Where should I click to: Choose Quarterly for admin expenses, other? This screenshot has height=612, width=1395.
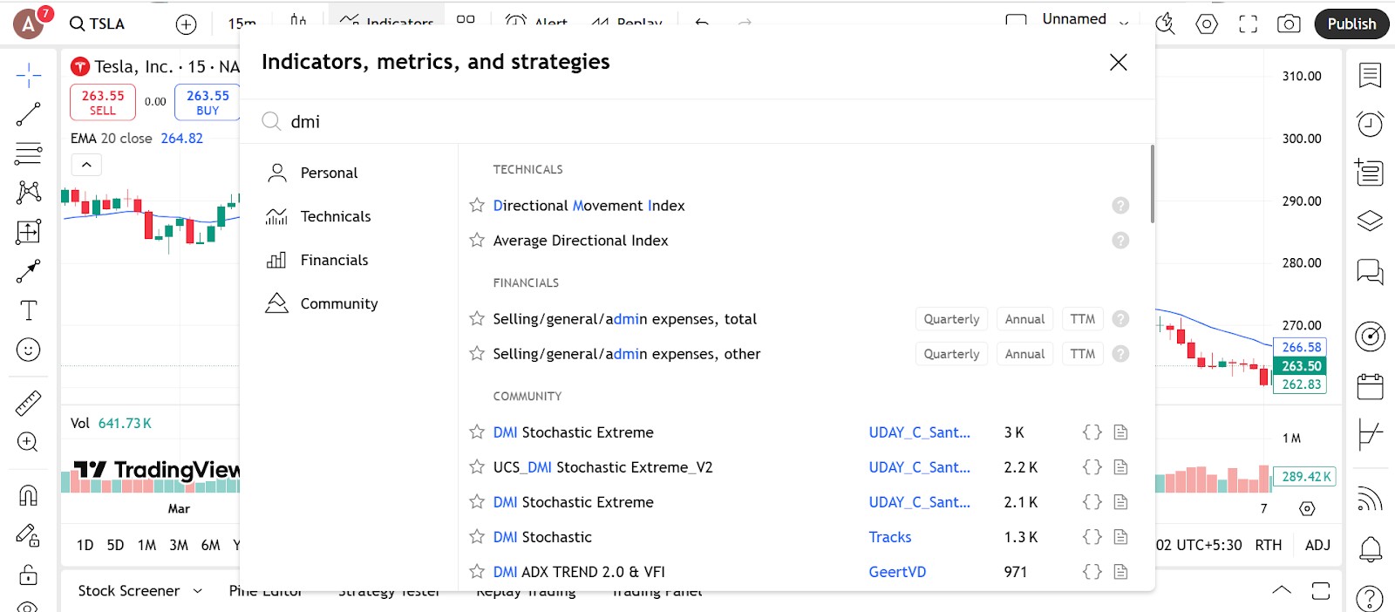(x=951, y=354)
